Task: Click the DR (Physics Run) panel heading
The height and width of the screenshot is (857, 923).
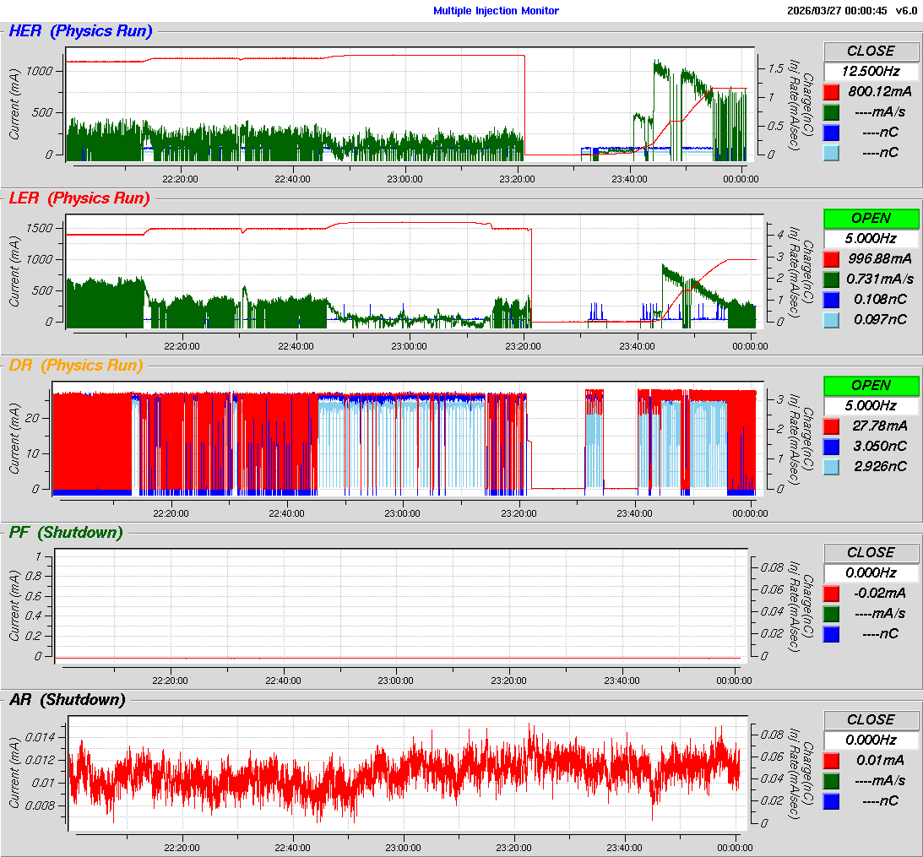Action: pyautogui.click(x=76, y=366)
